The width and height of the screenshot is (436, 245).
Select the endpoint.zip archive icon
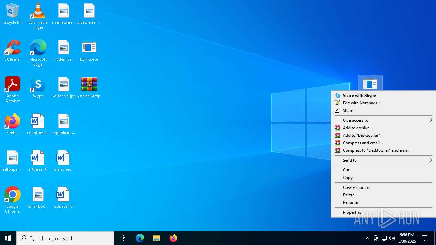89,88
